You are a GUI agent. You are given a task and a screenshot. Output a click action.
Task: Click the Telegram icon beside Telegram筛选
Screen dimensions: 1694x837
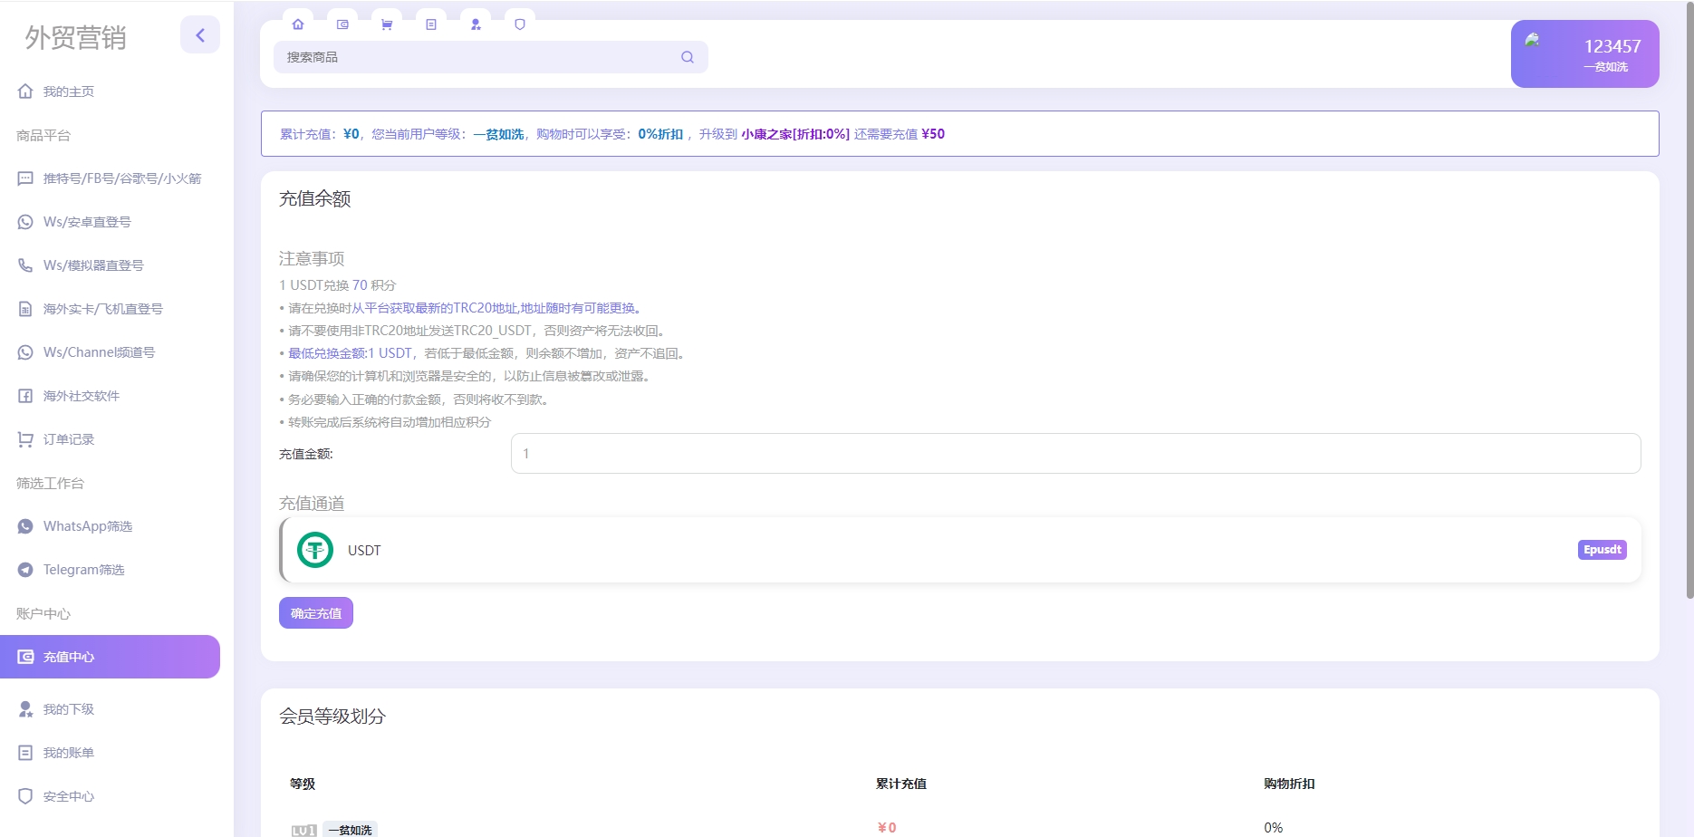click(25, 570)
